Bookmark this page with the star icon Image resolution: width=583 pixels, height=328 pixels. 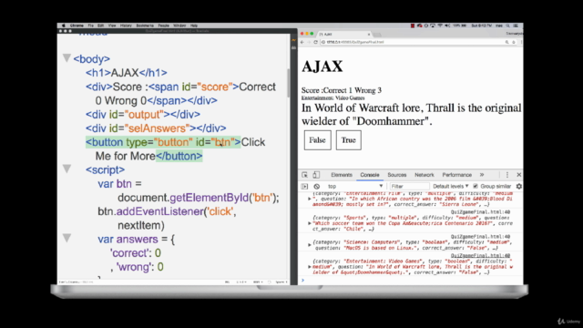514,42
